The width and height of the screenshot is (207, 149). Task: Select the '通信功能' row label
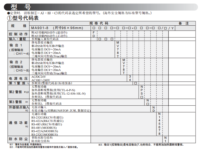(x=18, y=123)
